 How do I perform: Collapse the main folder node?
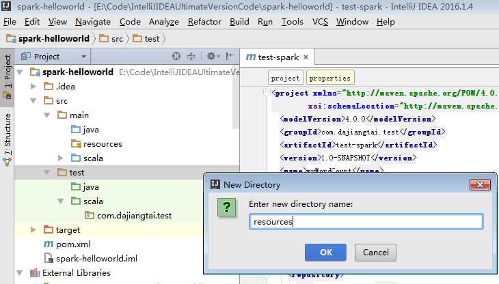(x=46, y=115)
